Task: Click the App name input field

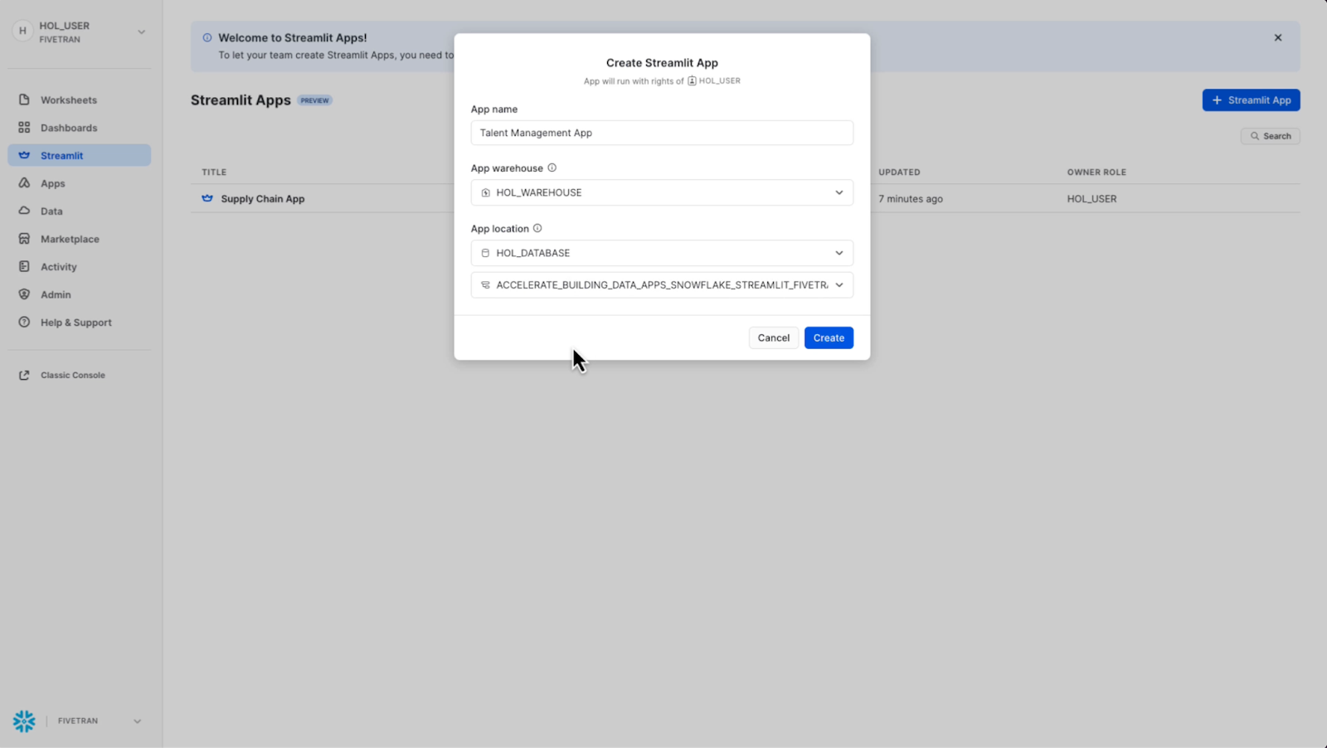Action: point(662,133)
